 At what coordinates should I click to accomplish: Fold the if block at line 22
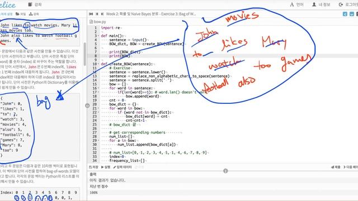(98, 112)
